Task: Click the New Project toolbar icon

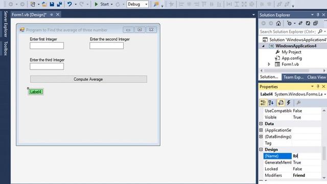Action: pos(33,4)
